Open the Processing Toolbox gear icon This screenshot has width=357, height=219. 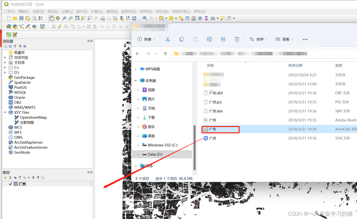[200, 18]
